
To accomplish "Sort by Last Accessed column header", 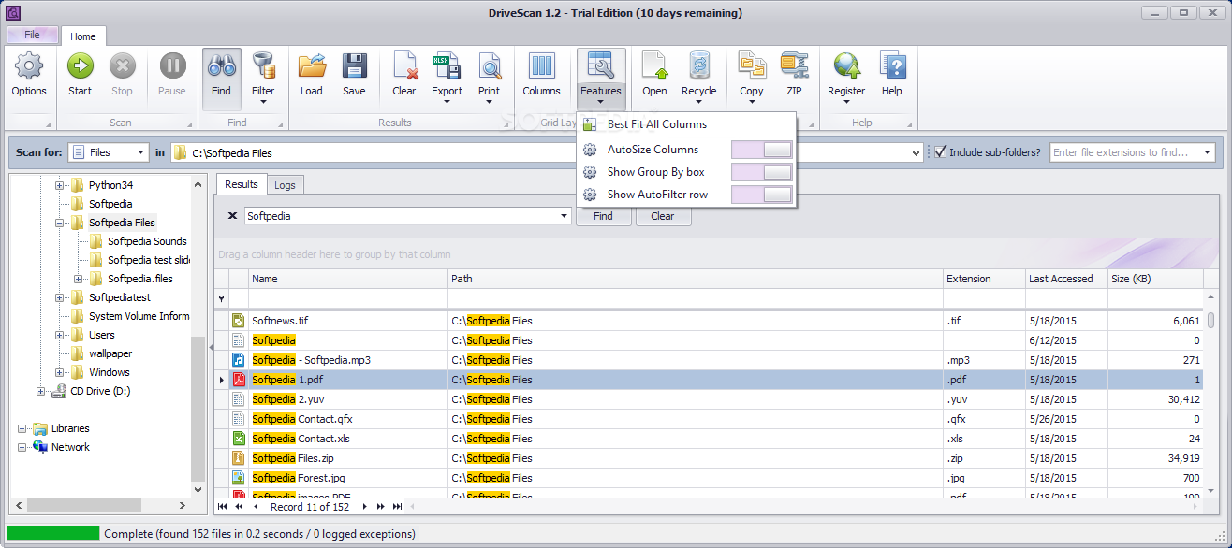I will tap(1066, 279).
